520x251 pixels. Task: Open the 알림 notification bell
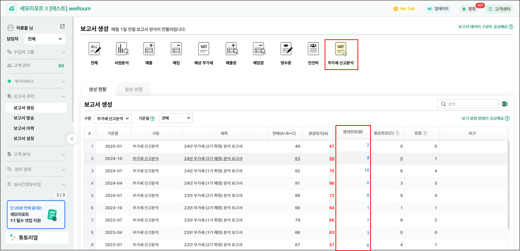click(x=468, y=9)
